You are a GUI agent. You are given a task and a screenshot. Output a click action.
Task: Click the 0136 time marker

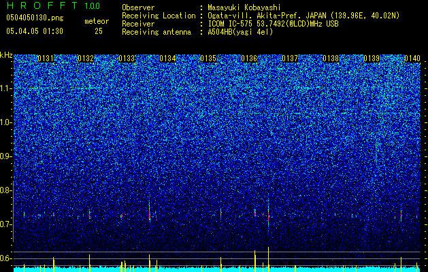249,58
